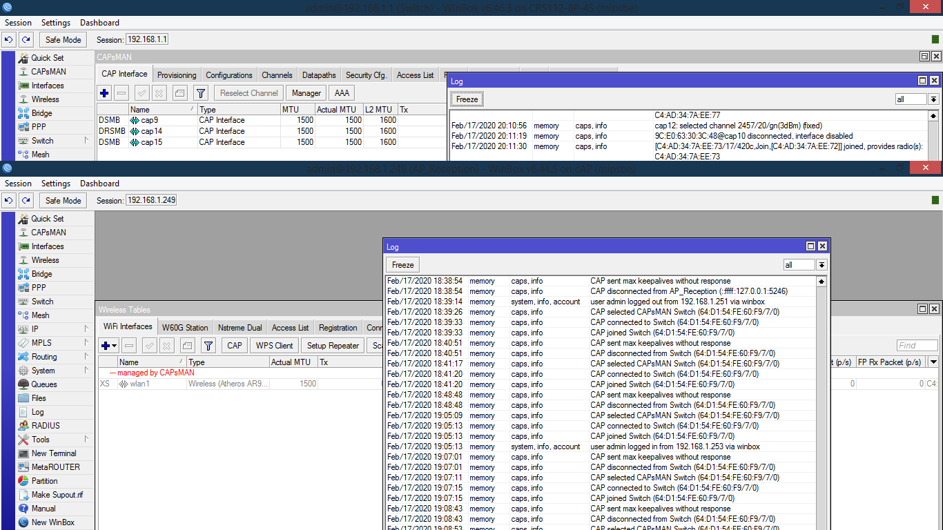Expand the Routing submenu in the AP_Reception sidebar
943x530 pixels.
click(87, 357)
